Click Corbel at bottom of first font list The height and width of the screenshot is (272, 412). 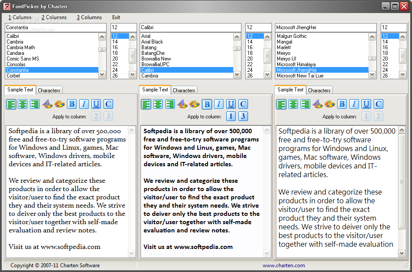click(x=52, y=76)
